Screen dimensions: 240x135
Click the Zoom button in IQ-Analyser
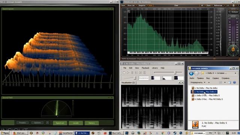pos(208,5)
